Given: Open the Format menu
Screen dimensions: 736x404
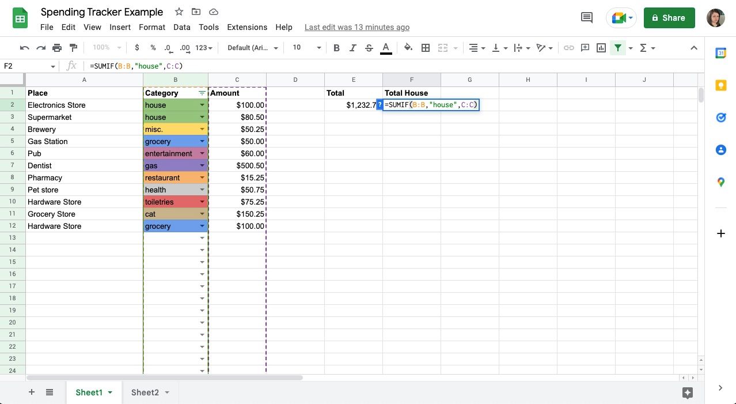Looking at the screenshot, I should pos(152,27).
